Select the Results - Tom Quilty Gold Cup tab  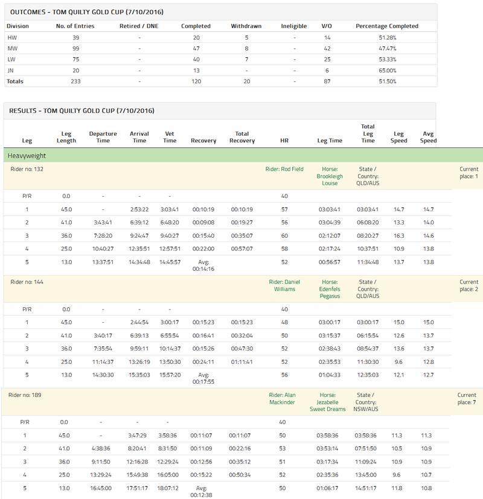coord(82,110)
